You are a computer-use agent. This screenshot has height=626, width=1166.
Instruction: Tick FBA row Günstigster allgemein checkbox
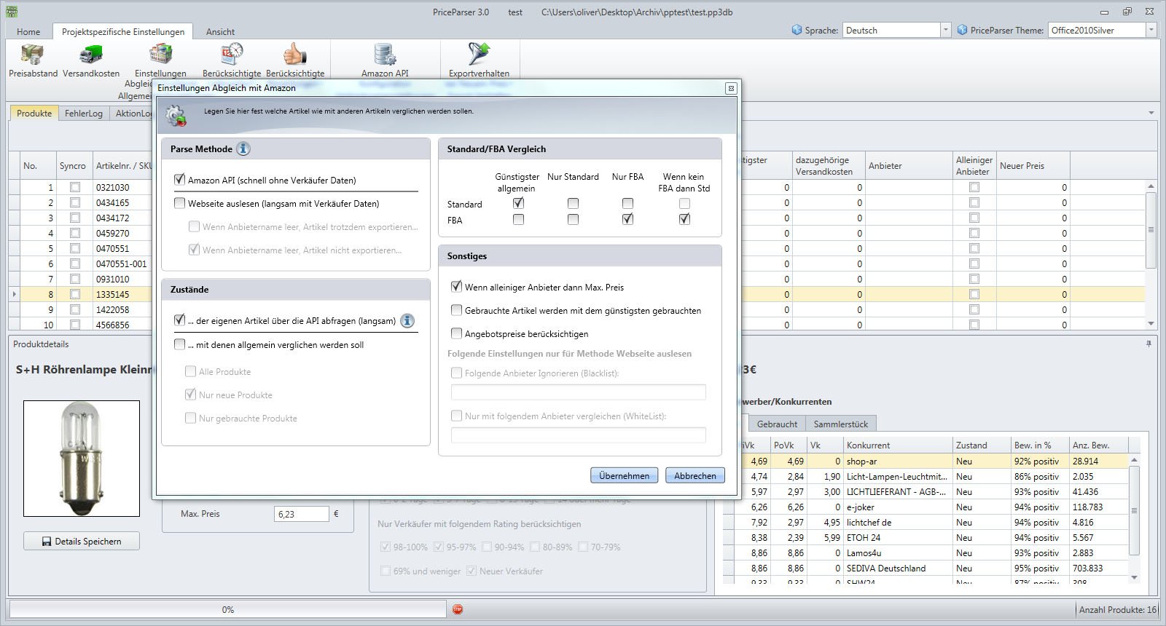pyautogui.click(x=518, y=219)
